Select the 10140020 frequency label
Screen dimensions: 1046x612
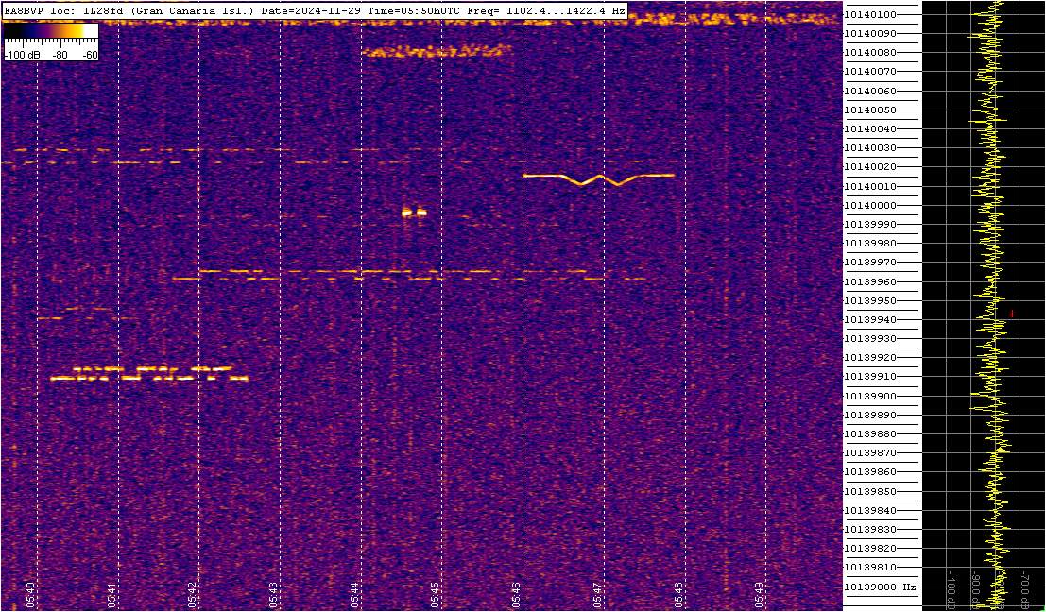[x=869, y=167]
